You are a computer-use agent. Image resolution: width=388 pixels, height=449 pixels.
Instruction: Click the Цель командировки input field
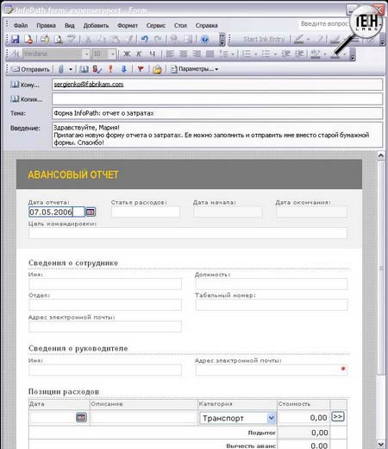(188, 233)
